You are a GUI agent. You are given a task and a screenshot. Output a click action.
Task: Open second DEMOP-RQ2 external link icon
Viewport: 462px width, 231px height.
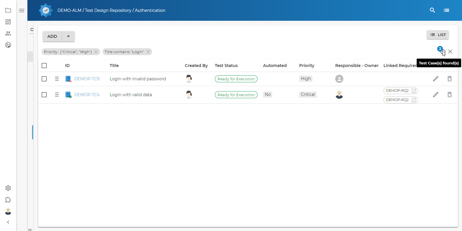tap(414, 100)
